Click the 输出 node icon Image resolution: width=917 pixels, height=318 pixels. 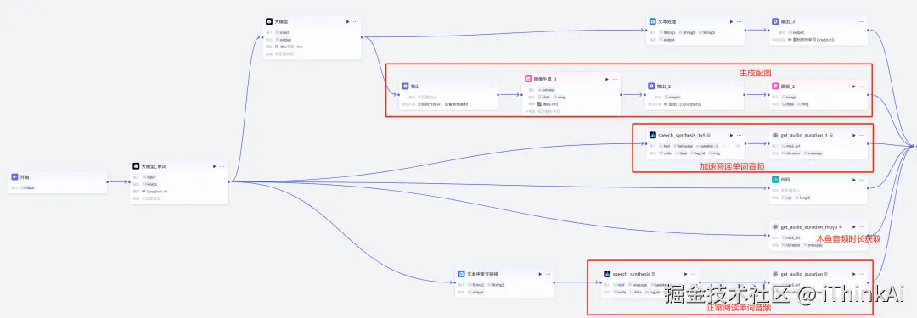pyautogui.click(x=404, y=86)
